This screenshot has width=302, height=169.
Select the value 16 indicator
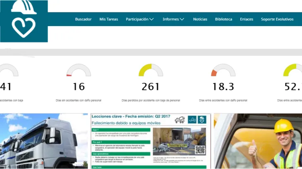79,87
